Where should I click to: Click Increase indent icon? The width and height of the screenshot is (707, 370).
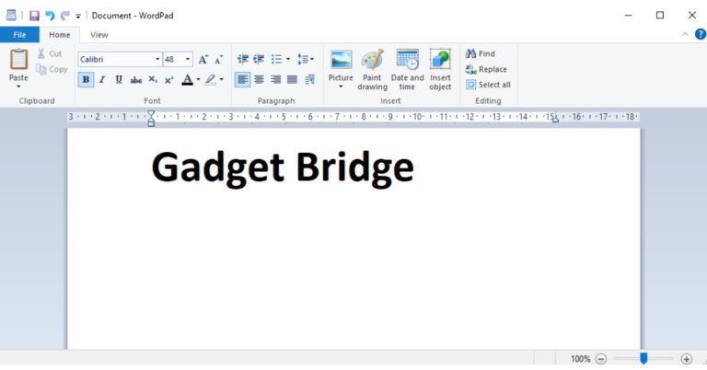click(259, 59)
